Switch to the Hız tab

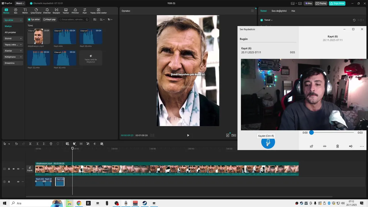click(293, 11)
